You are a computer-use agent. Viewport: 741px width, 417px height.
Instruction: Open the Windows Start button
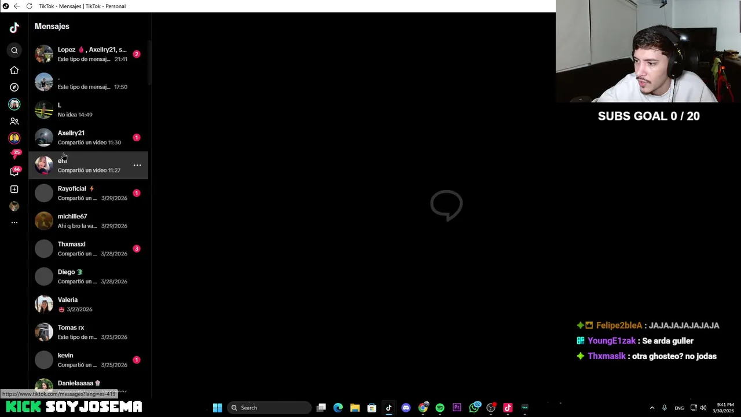217,408
